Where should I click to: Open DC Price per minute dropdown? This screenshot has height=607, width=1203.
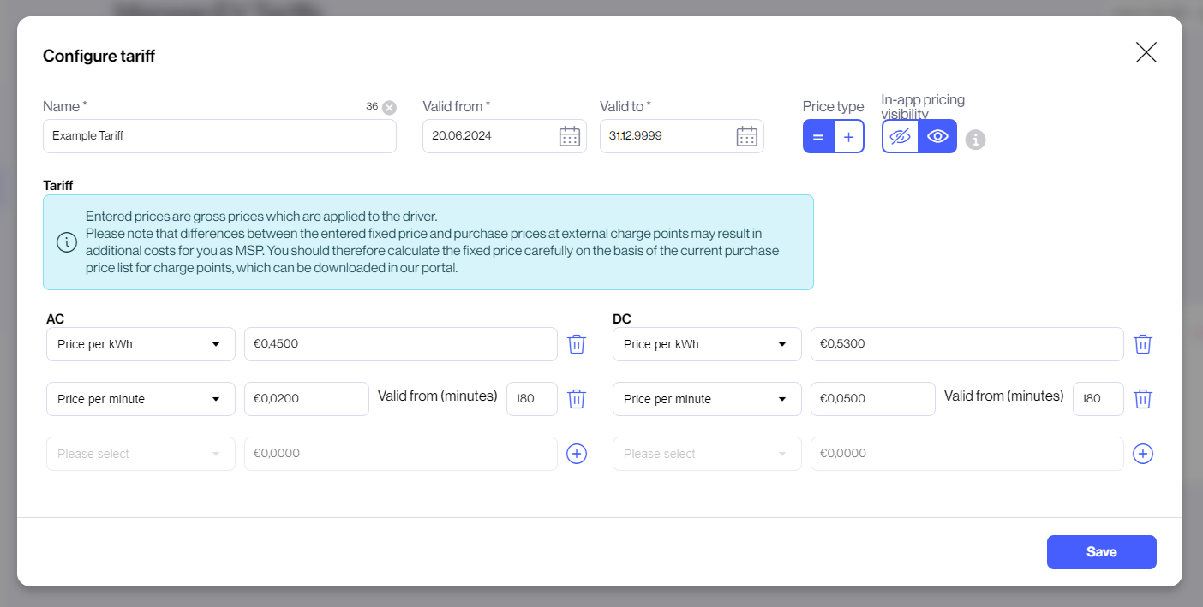tap(707, 399)
